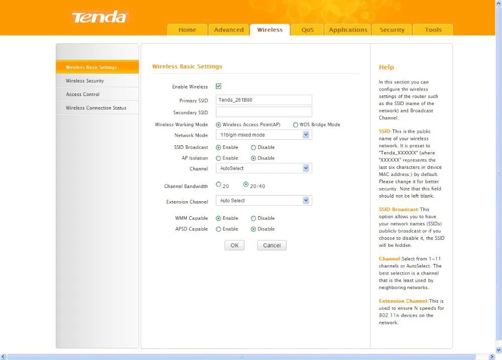Select Wireless Basic Settings in sidebar

[x=97, y=67]
